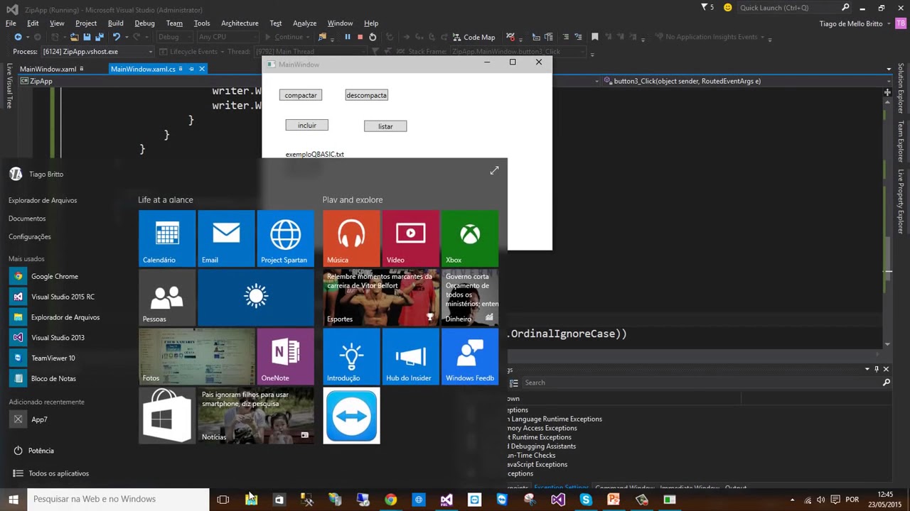
Task: Open the Analyze menu
Action: (304, 23)
